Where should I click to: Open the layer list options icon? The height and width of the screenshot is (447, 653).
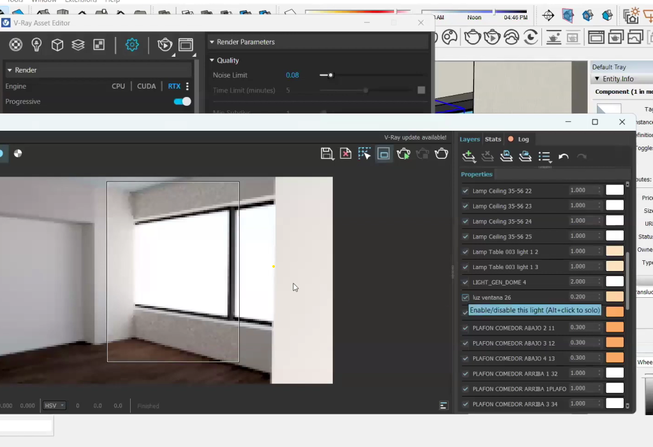545,157
